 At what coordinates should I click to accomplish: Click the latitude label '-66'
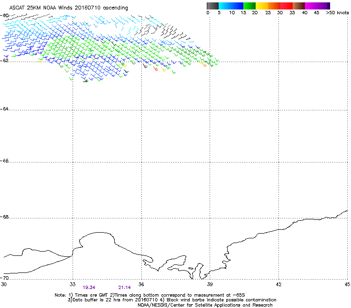(x=4, y=161)
